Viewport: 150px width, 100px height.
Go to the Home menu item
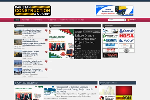pyautogui.click(x=17, y=20)
